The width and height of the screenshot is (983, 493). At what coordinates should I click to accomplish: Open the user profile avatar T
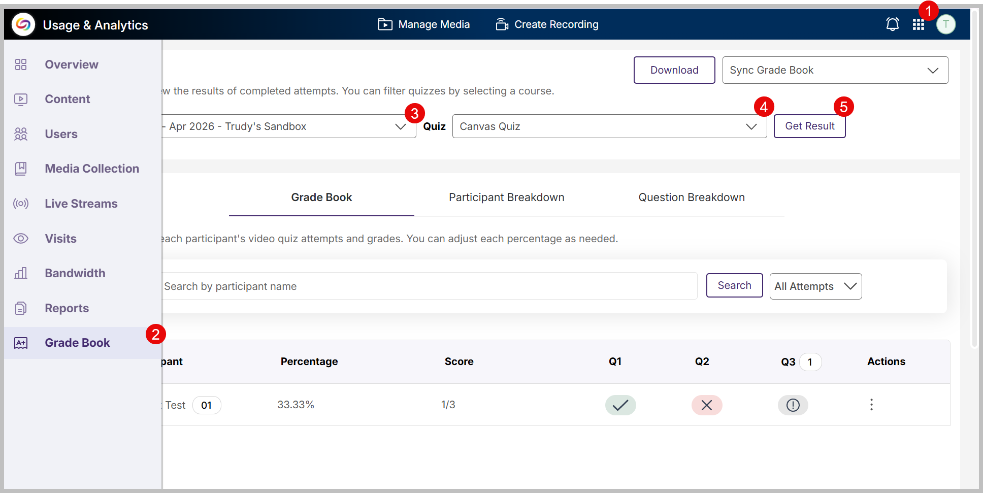click(946, 24)
